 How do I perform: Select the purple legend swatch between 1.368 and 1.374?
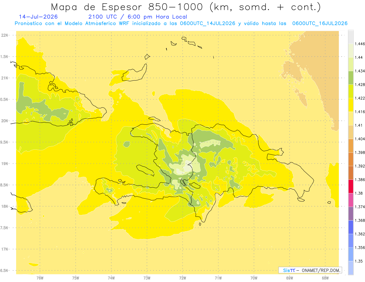click(351, 213)
